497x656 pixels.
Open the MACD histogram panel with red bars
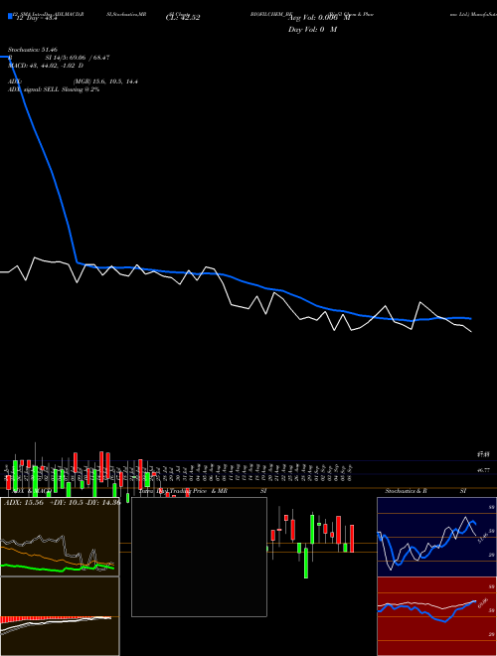(60, 616)
